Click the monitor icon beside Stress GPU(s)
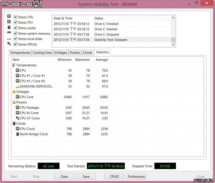The height and width of the screenshot is (183, 215). pos(9,44)
